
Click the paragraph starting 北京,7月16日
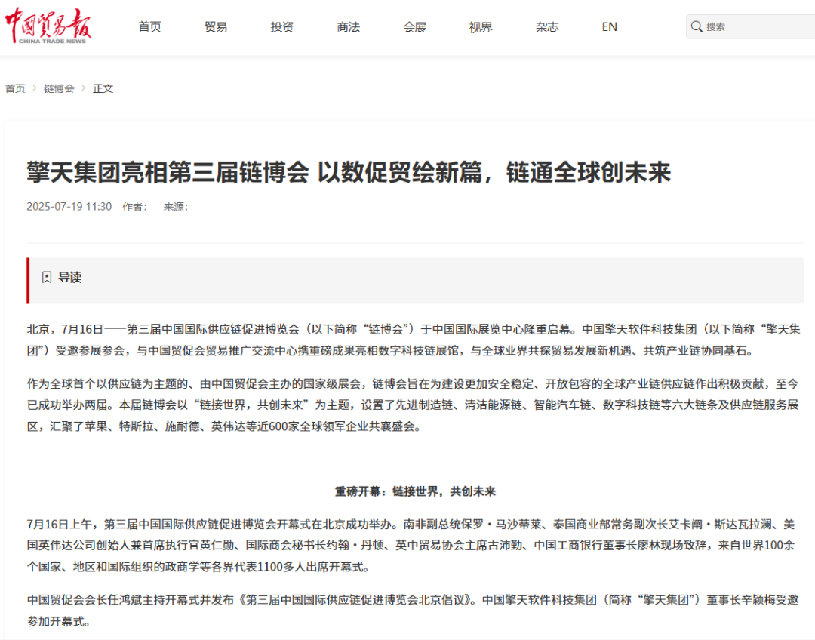414,340
